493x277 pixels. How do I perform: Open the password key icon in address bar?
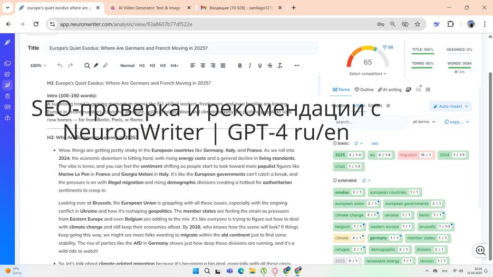pyautogui.click(x=381, y=24)
